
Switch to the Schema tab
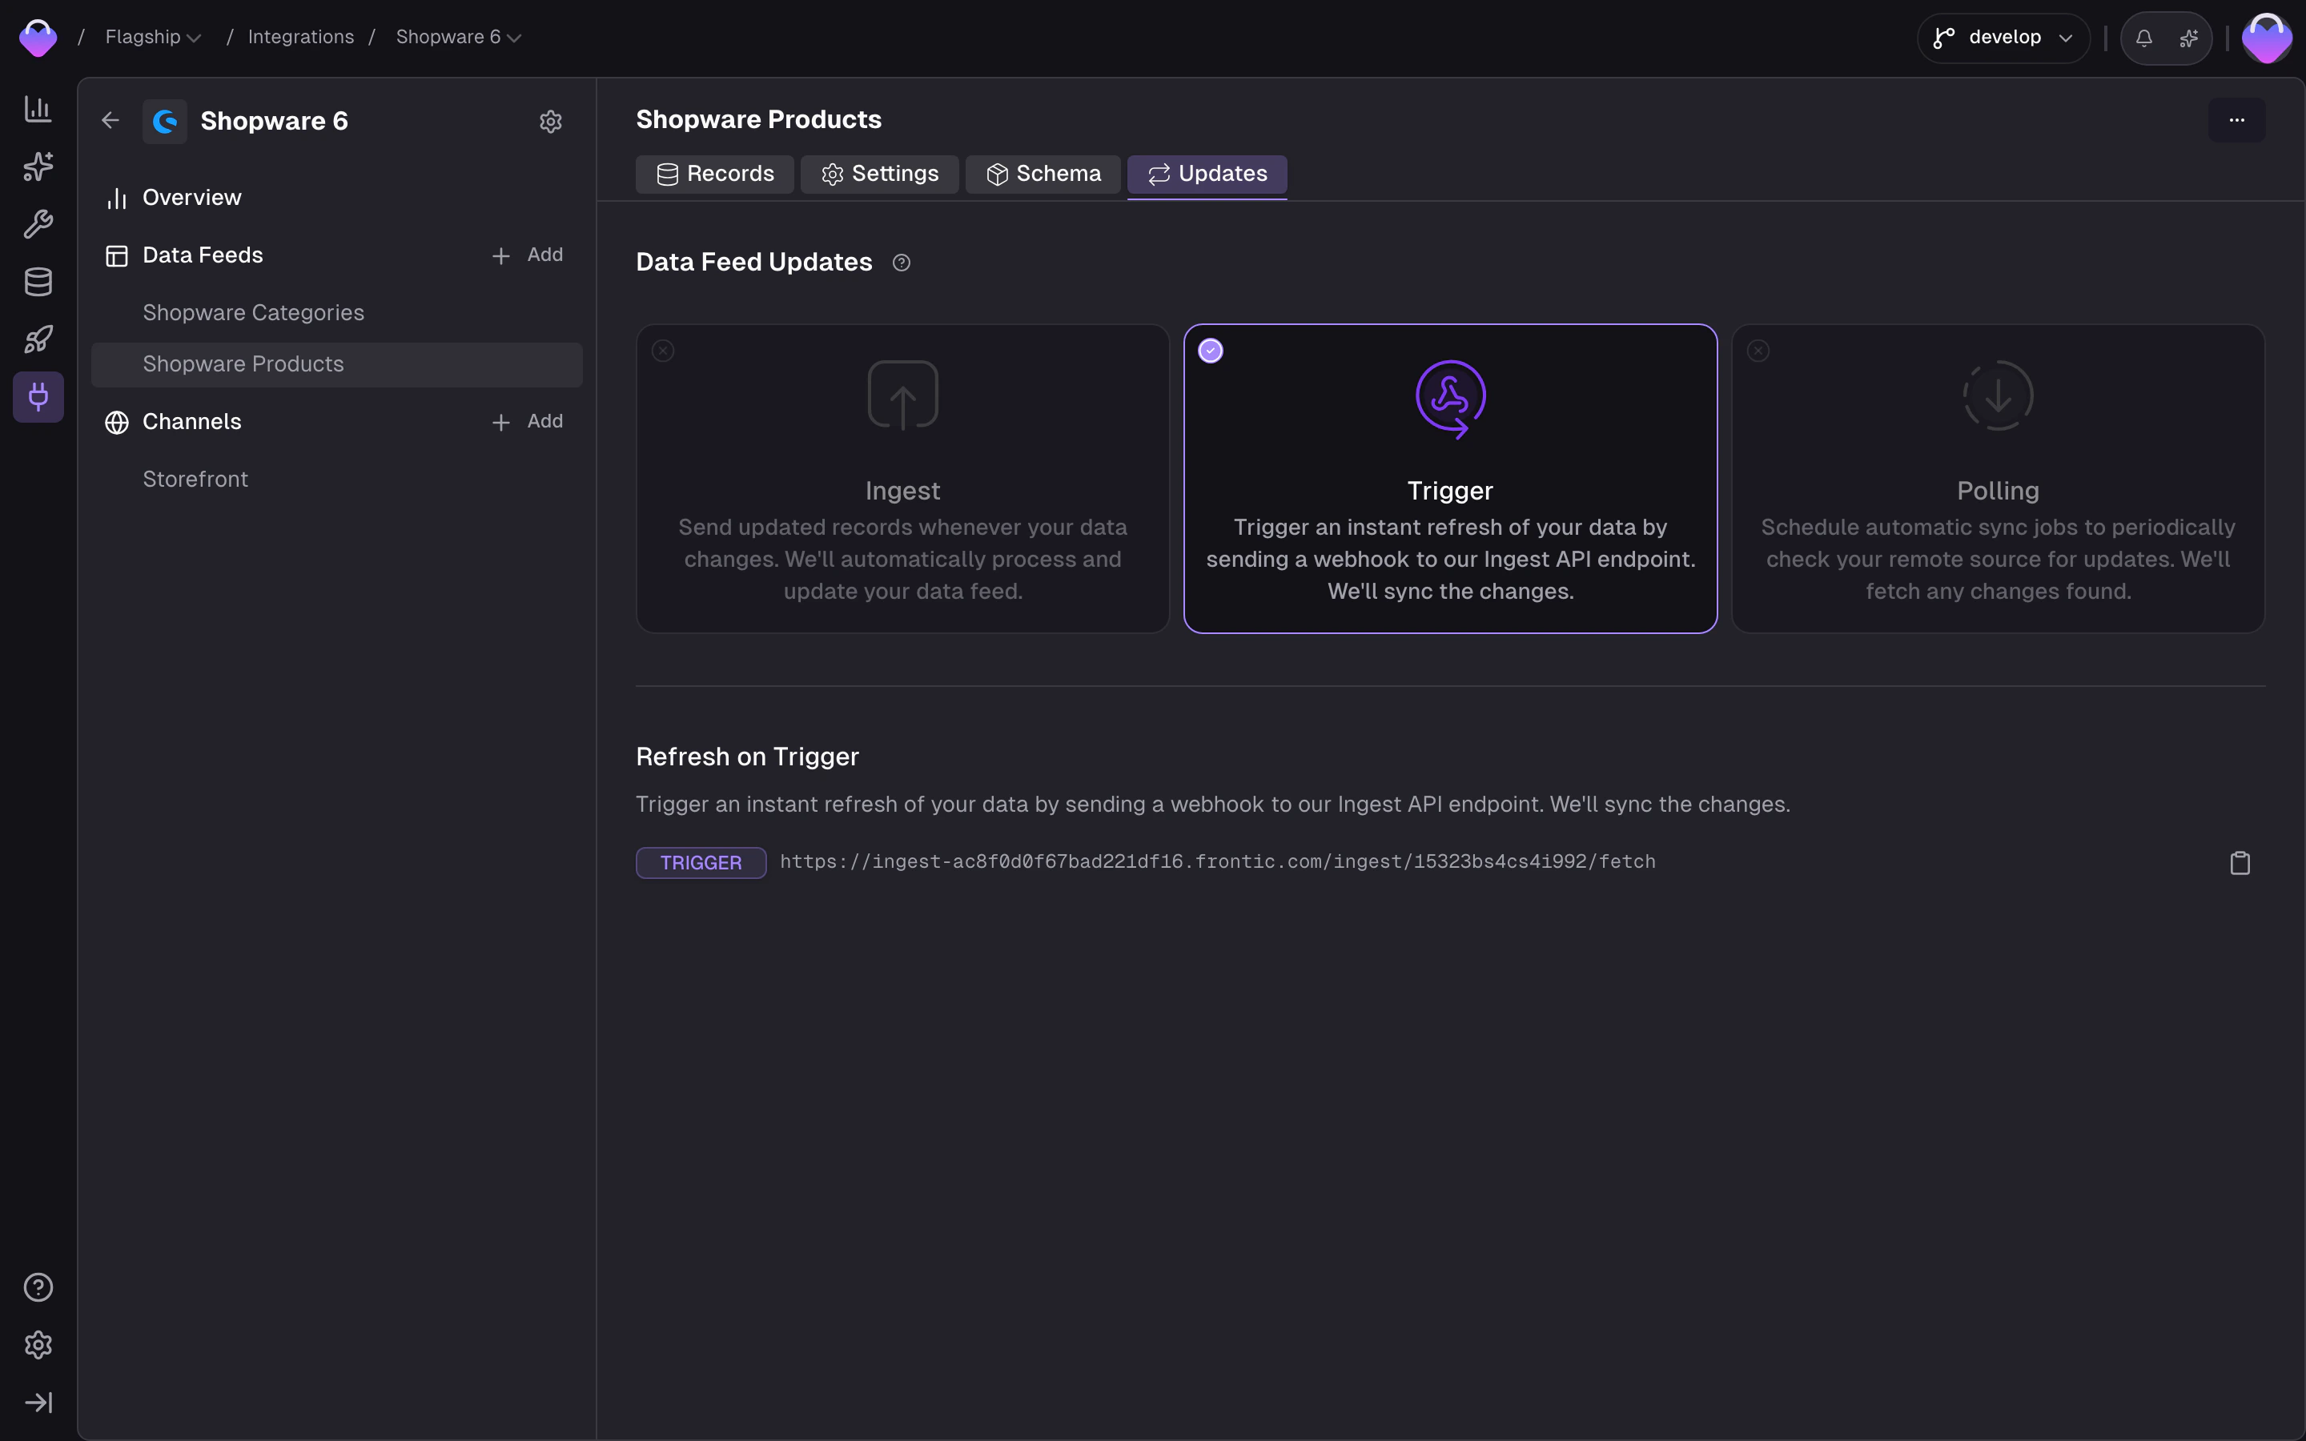tap(1043, 175)
